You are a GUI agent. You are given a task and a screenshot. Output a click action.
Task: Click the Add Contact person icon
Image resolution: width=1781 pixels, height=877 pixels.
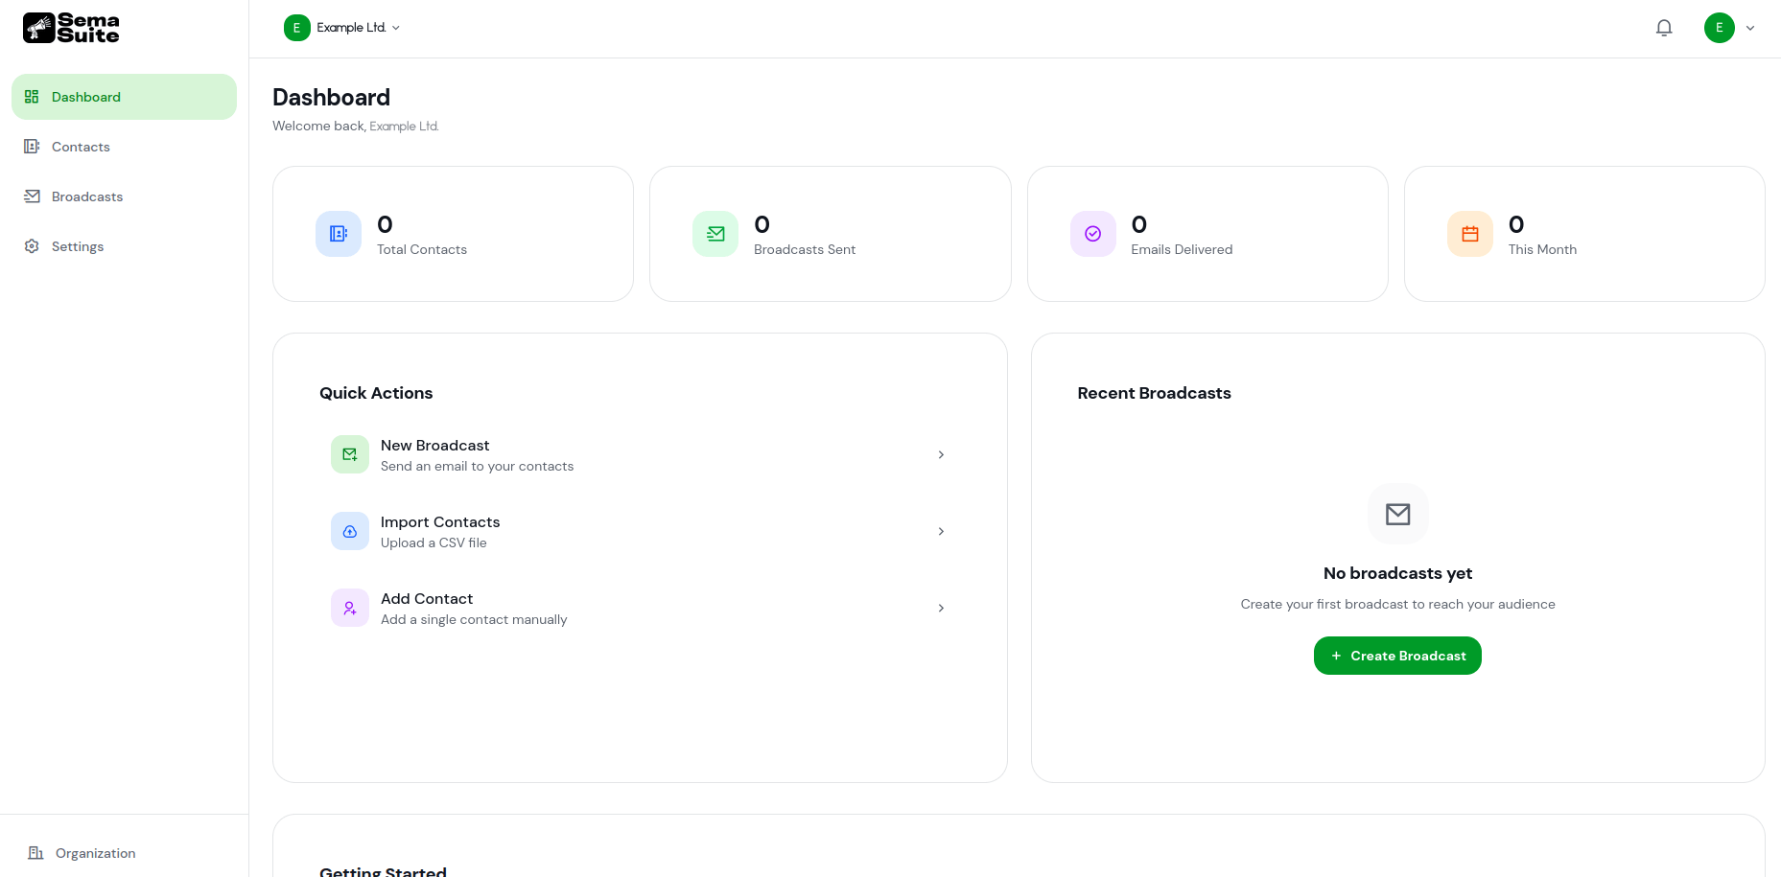point(349,607)
